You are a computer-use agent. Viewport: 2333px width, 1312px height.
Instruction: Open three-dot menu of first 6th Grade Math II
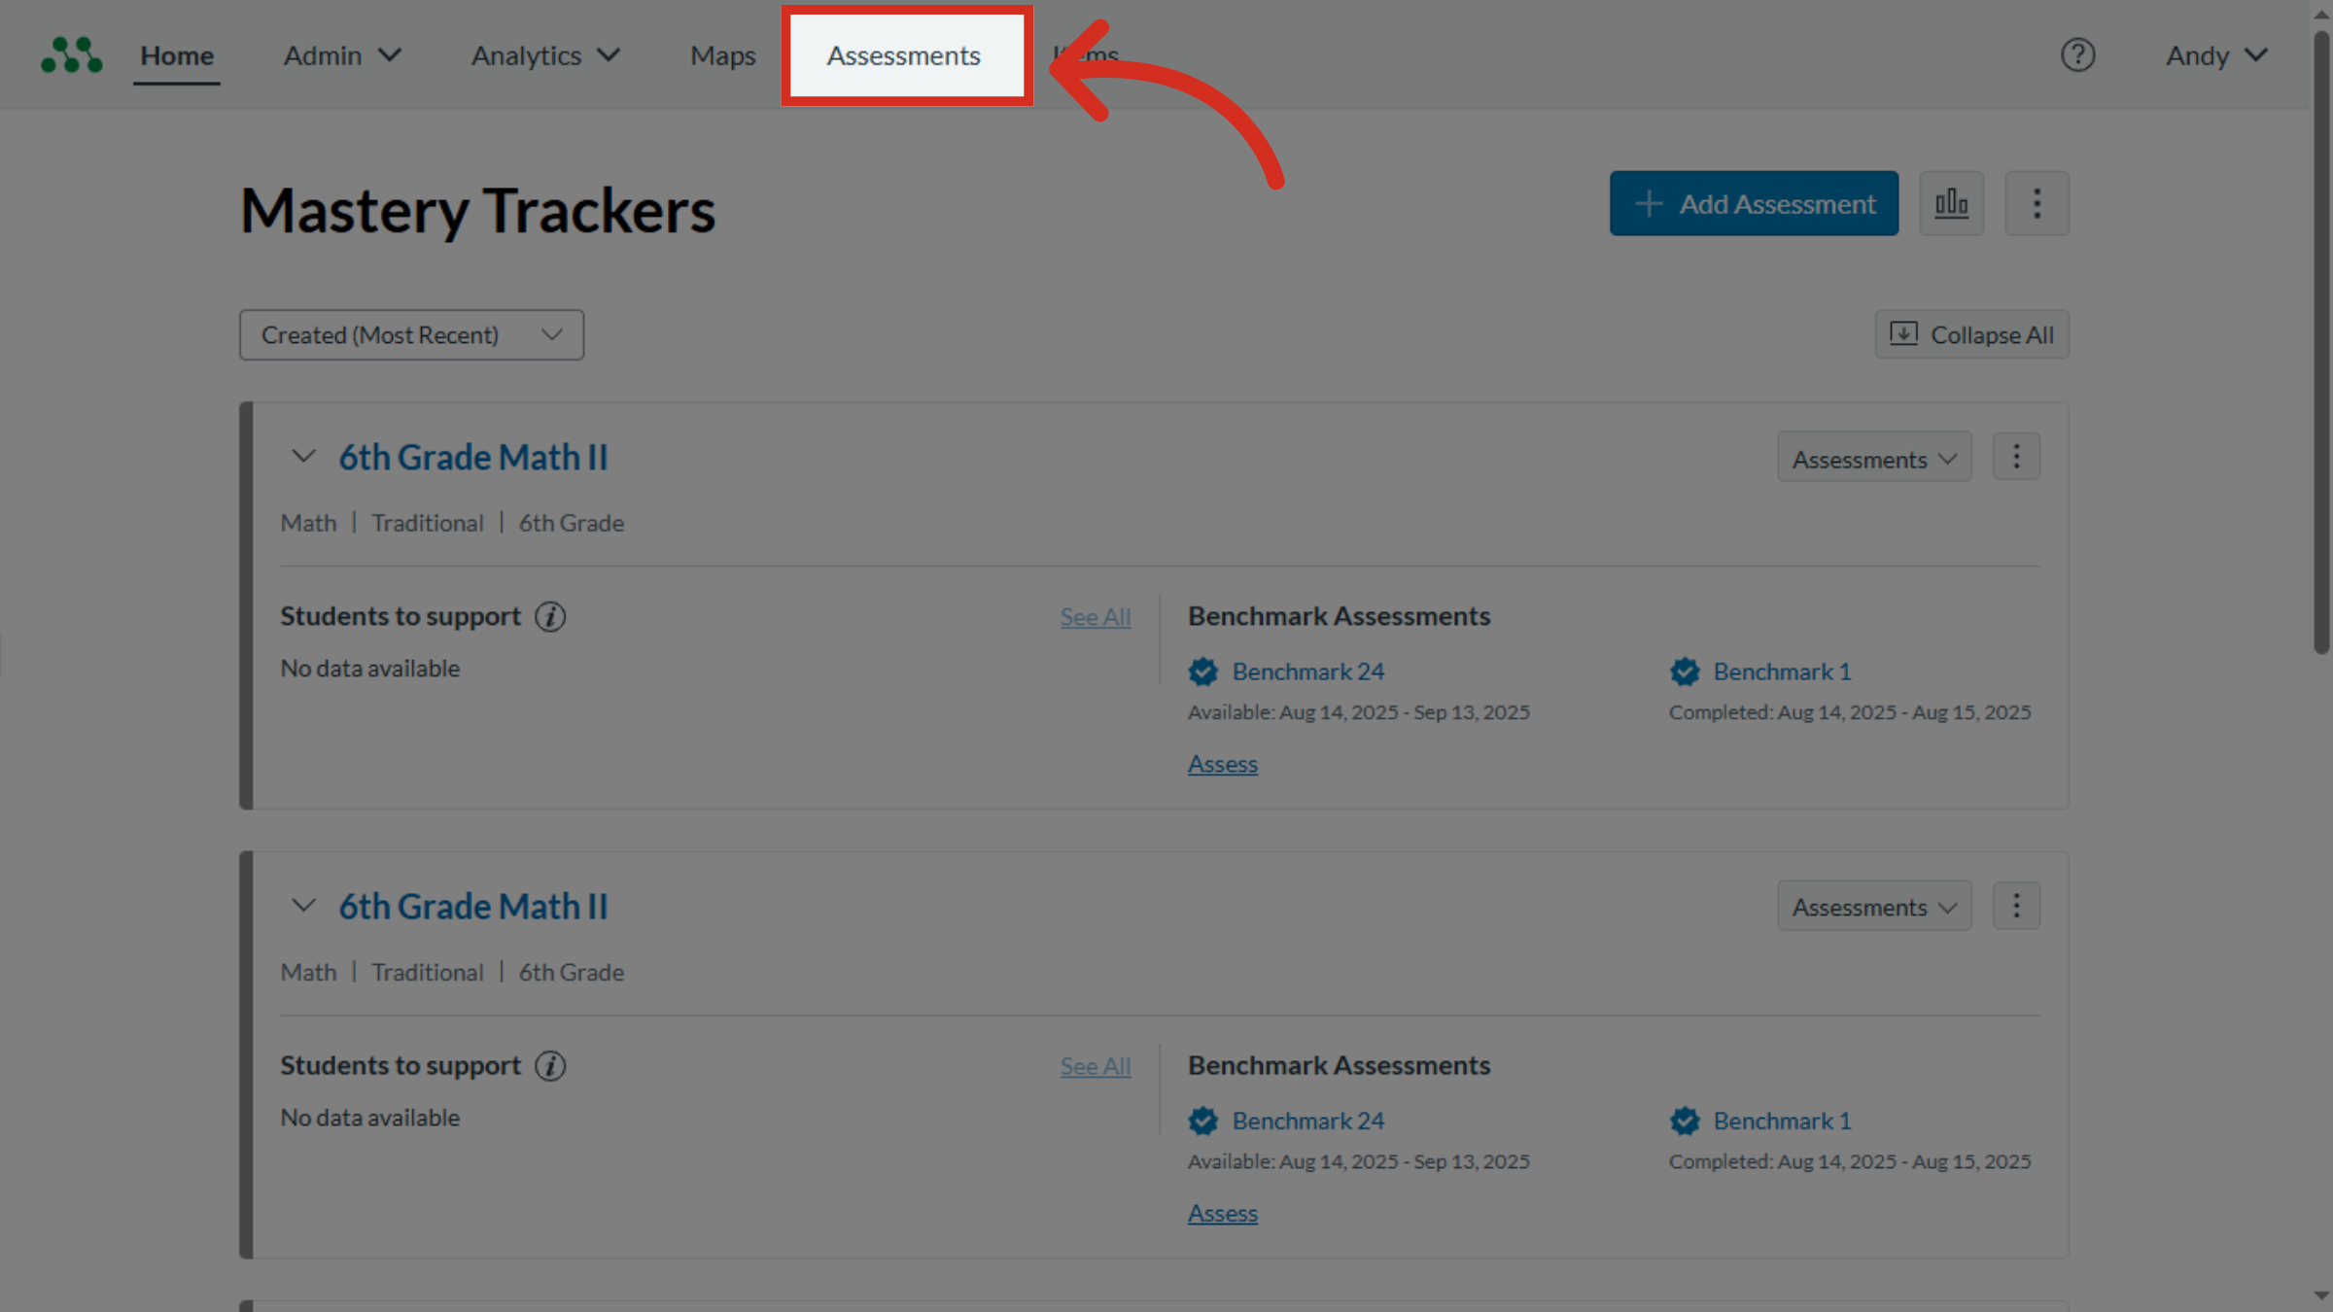[x=2016, y=457]
